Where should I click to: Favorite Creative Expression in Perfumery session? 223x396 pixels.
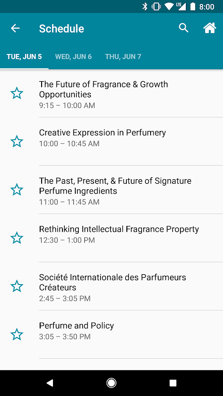coord(17,142)
